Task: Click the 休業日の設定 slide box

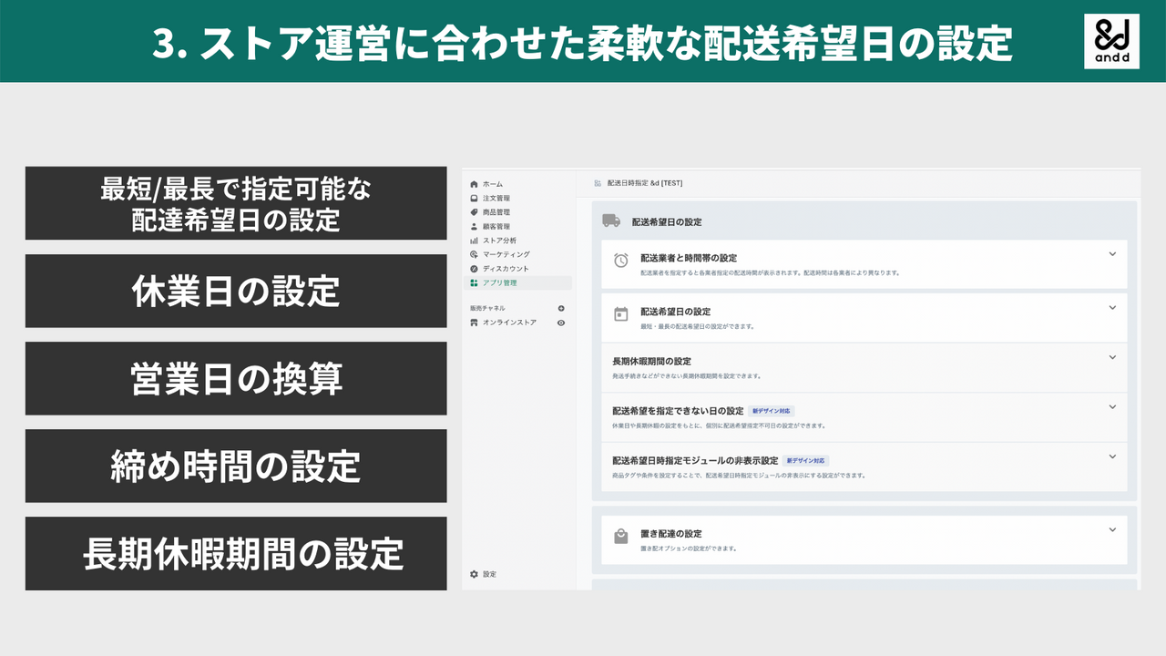Action: click(236, 291)
